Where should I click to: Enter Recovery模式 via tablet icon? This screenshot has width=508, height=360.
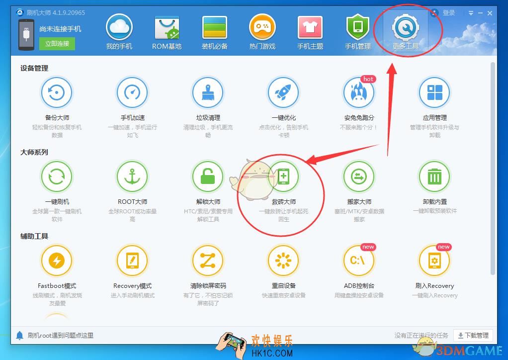[x=132, y=261]
